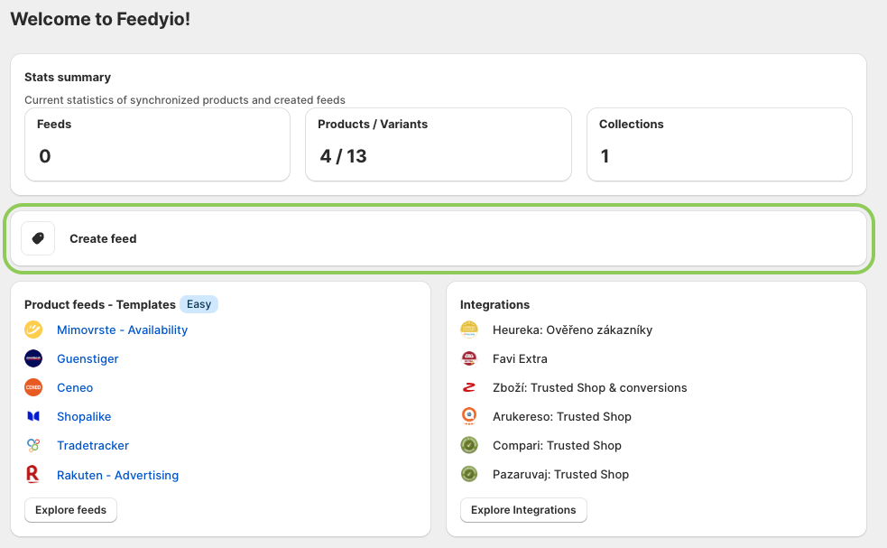Click the Welcome to Feedyio! heading
This screenshot has height=548, width=887.
100,19
